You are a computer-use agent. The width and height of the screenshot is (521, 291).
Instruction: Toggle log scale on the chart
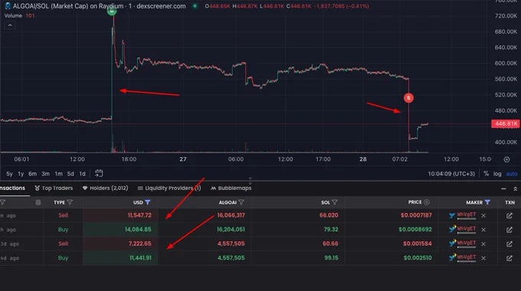pos(497,174)
